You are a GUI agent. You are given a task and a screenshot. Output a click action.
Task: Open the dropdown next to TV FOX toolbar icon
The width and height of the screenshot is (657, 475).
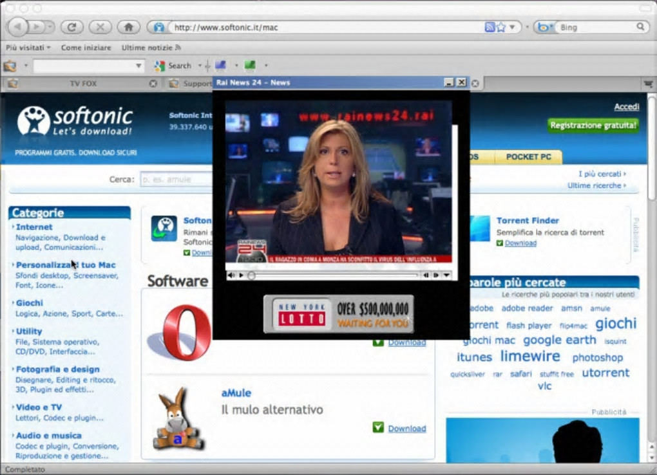click(x=26, y=66)
